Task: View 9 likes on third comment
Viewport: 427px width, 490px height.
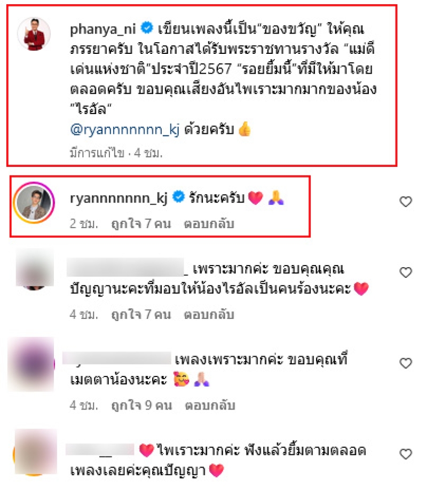Action: coord(141,405)
